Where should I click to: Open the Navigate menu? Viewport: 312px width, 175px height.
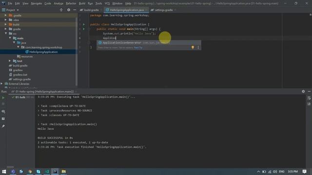point(37,3)
